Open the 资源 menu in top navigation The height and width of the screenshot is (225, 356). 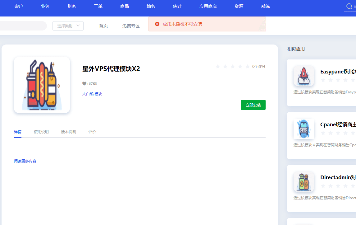(239, 6)
